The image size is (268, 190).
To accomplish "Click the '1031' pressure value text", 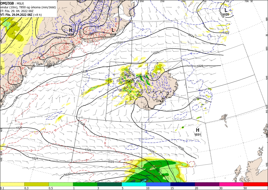I will [198, 135].
